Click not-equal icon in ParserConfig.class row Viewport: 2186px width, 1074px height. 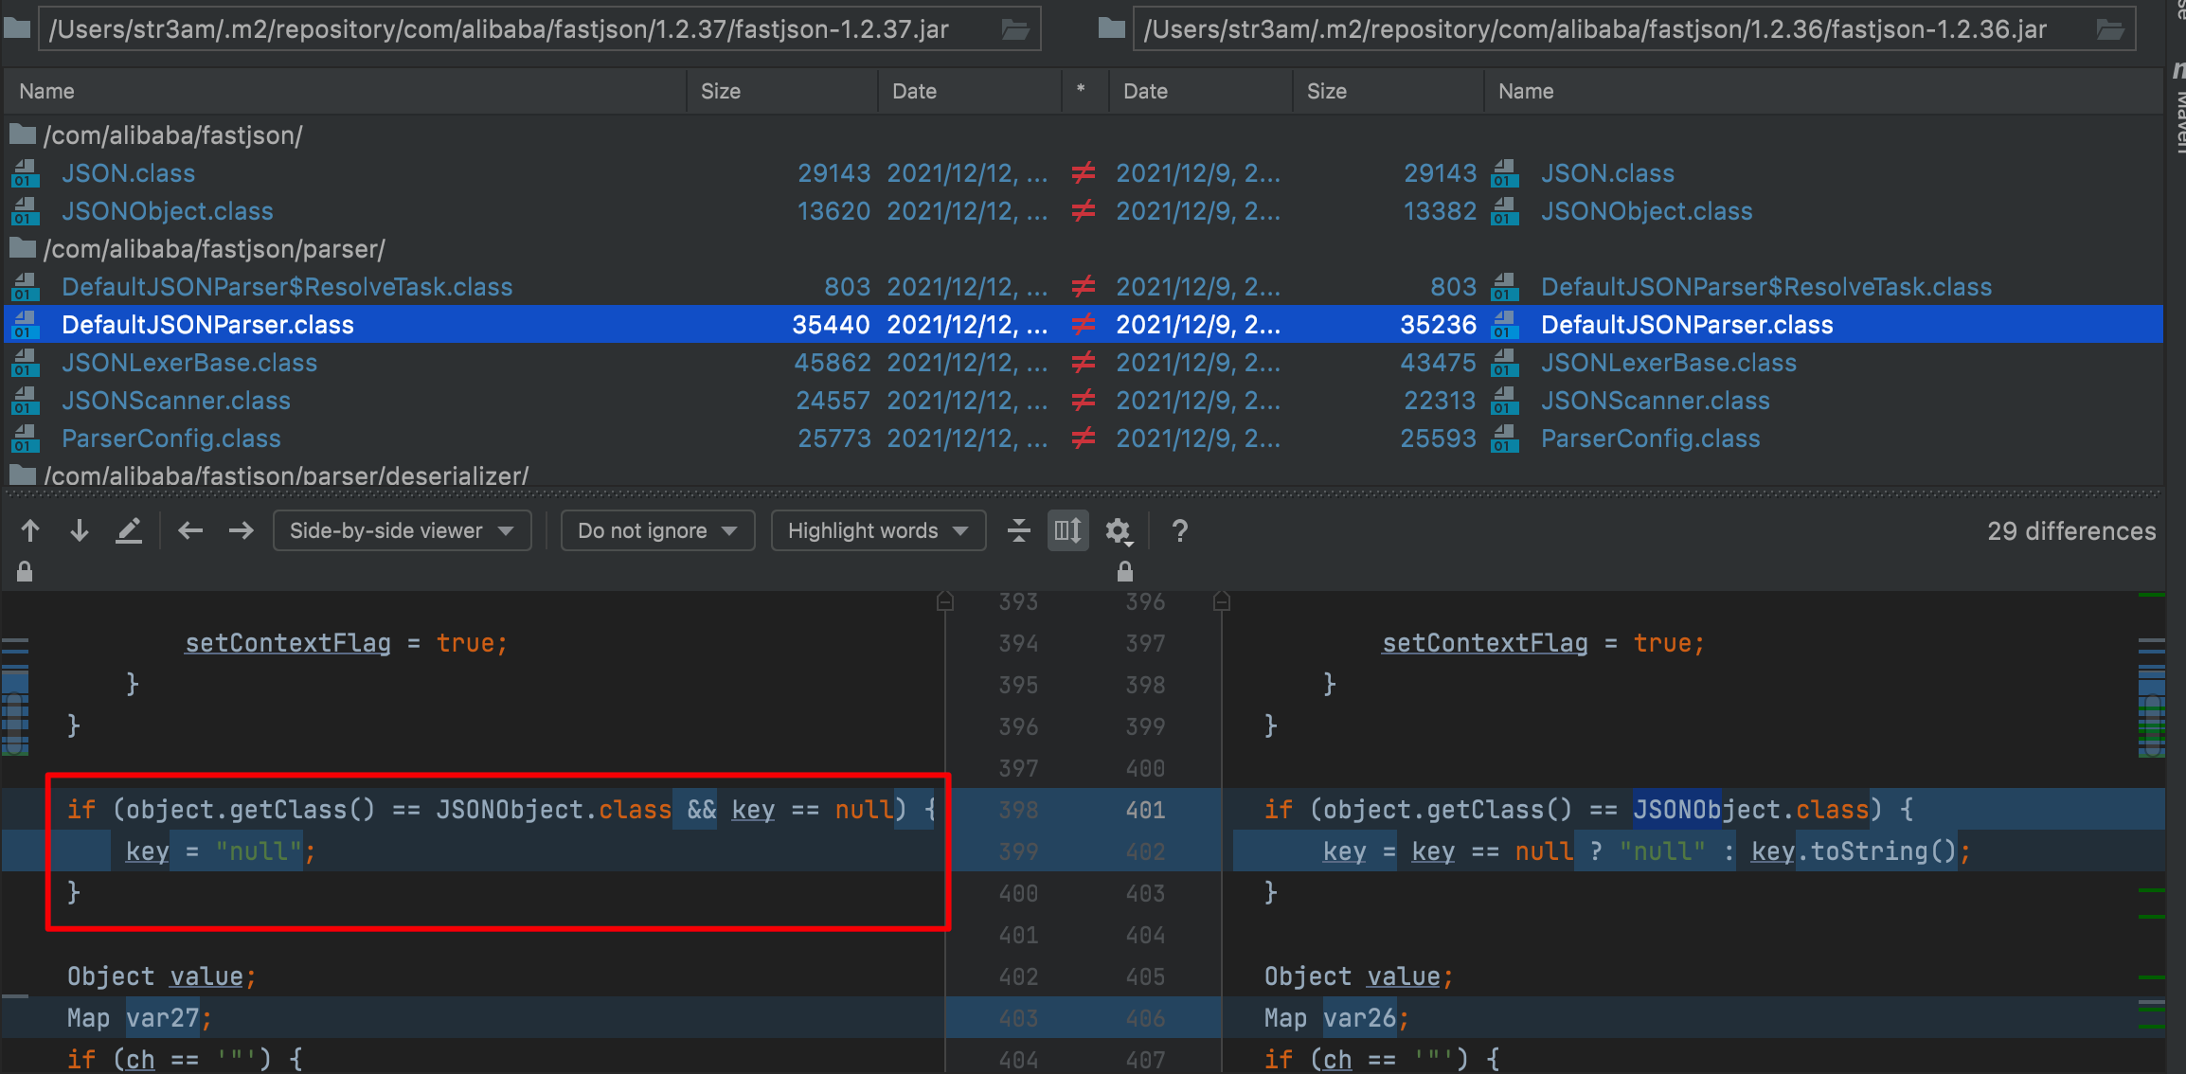coord(1083,438)
